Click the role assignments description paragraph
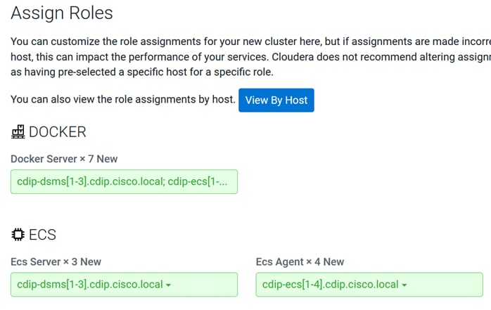This screenshot has width=491, height=310. [x=250, y=57]
